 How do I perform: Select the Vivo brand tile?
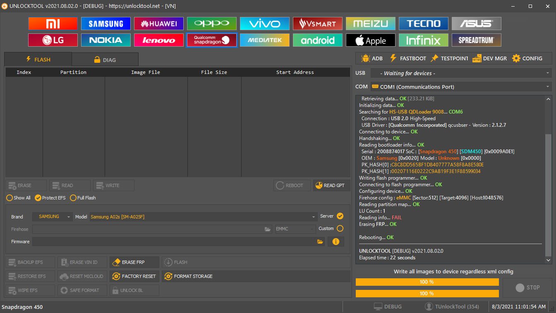[265, 24]
